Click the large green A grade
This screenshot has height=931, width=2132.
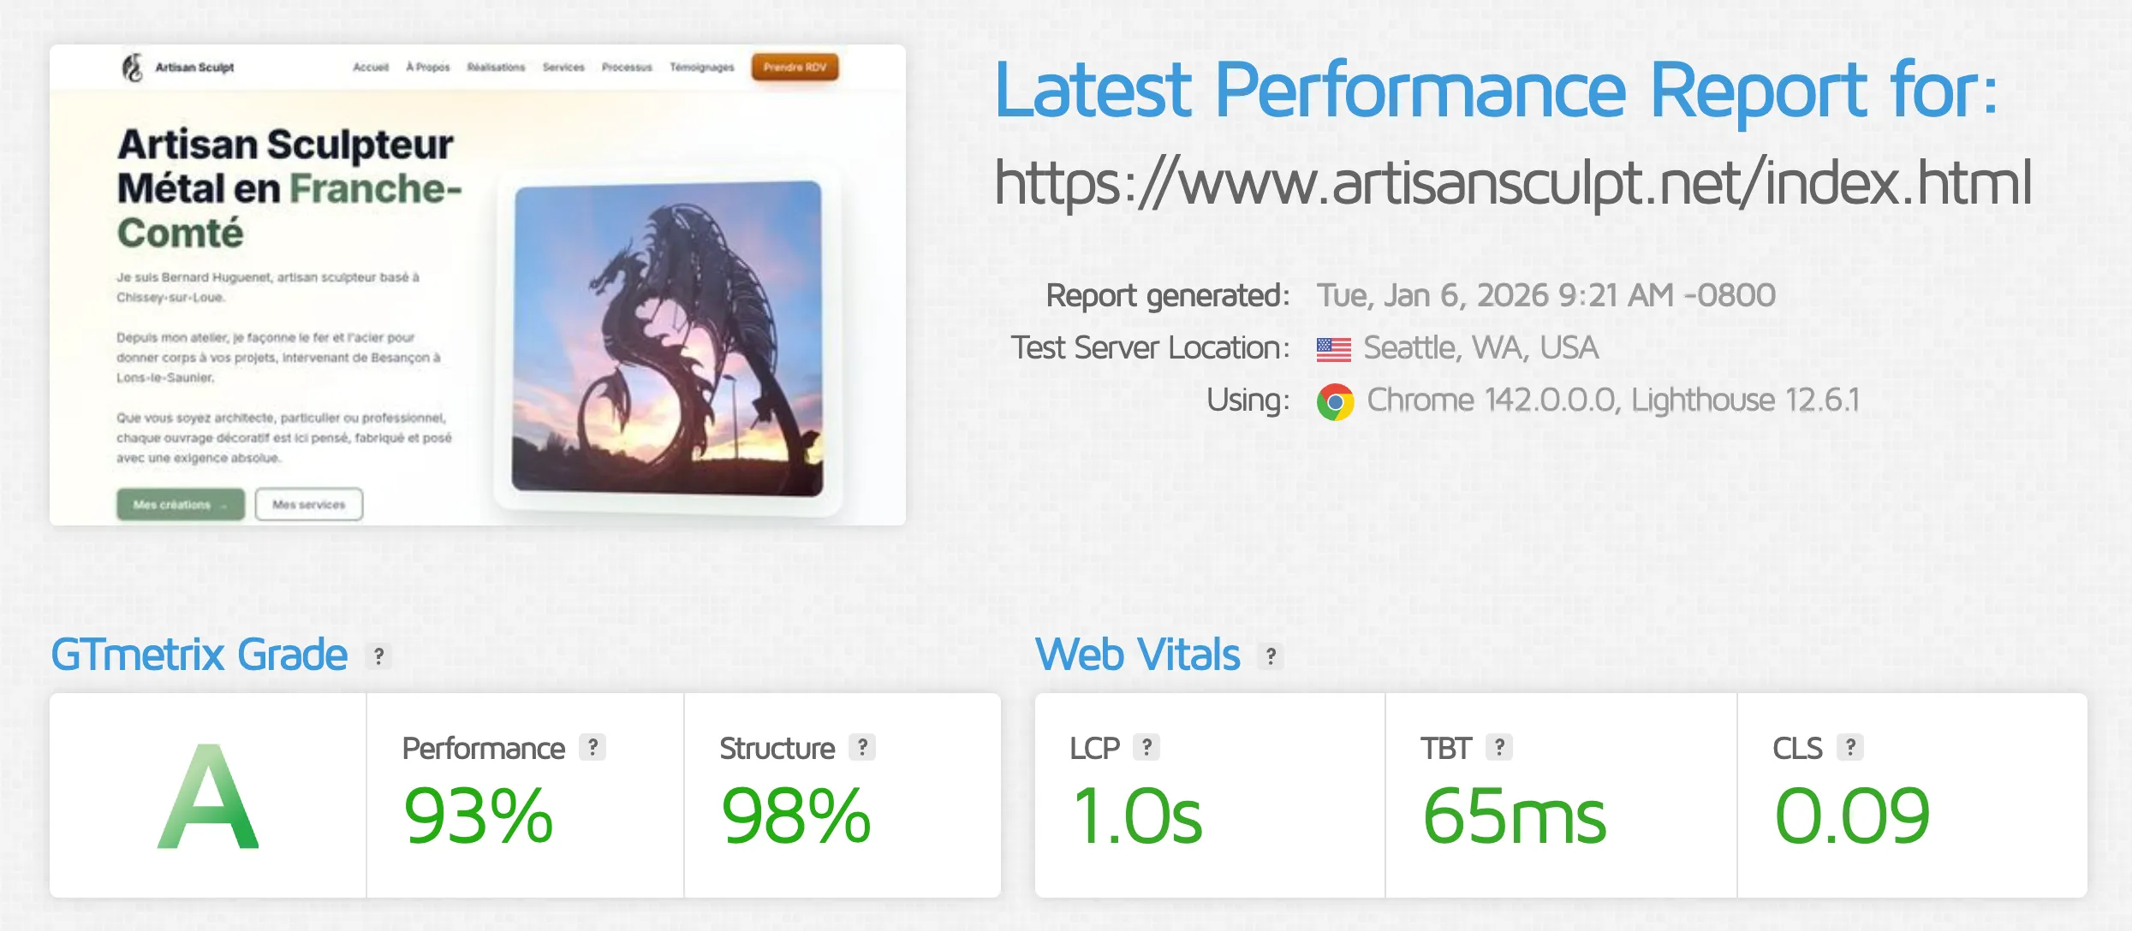[x=208, y=797]
